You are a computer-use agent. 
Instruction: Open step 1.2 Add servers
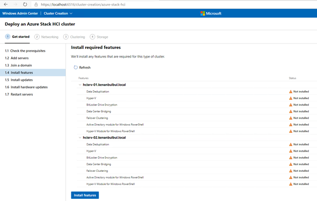tap(33, 58)
